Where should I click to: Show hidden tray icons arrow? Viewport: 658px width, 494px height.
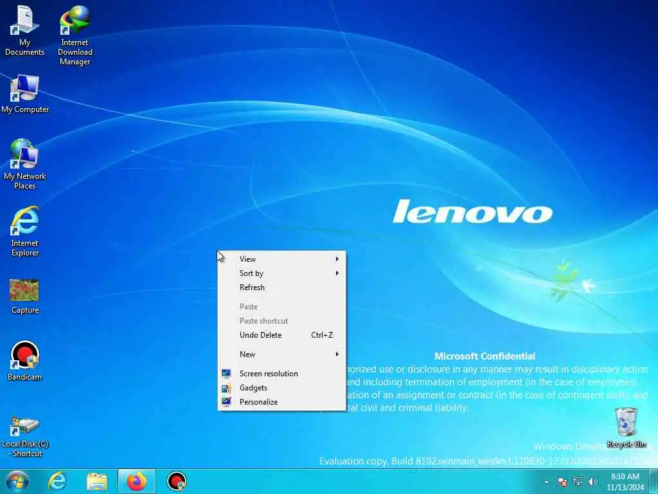coord(546,482)
